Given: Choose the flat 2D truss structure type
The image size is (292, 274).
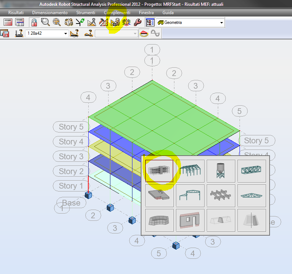Looking at the screenshot, I should 251,195.
